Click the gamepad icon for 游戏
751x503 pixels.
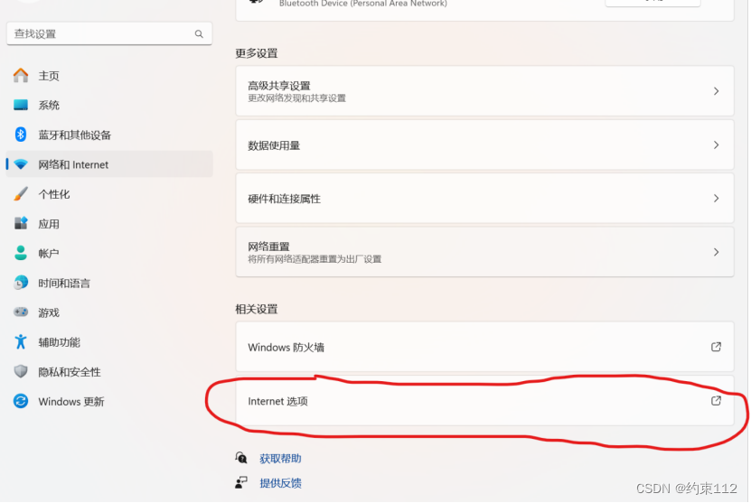(x=21, y=312)
